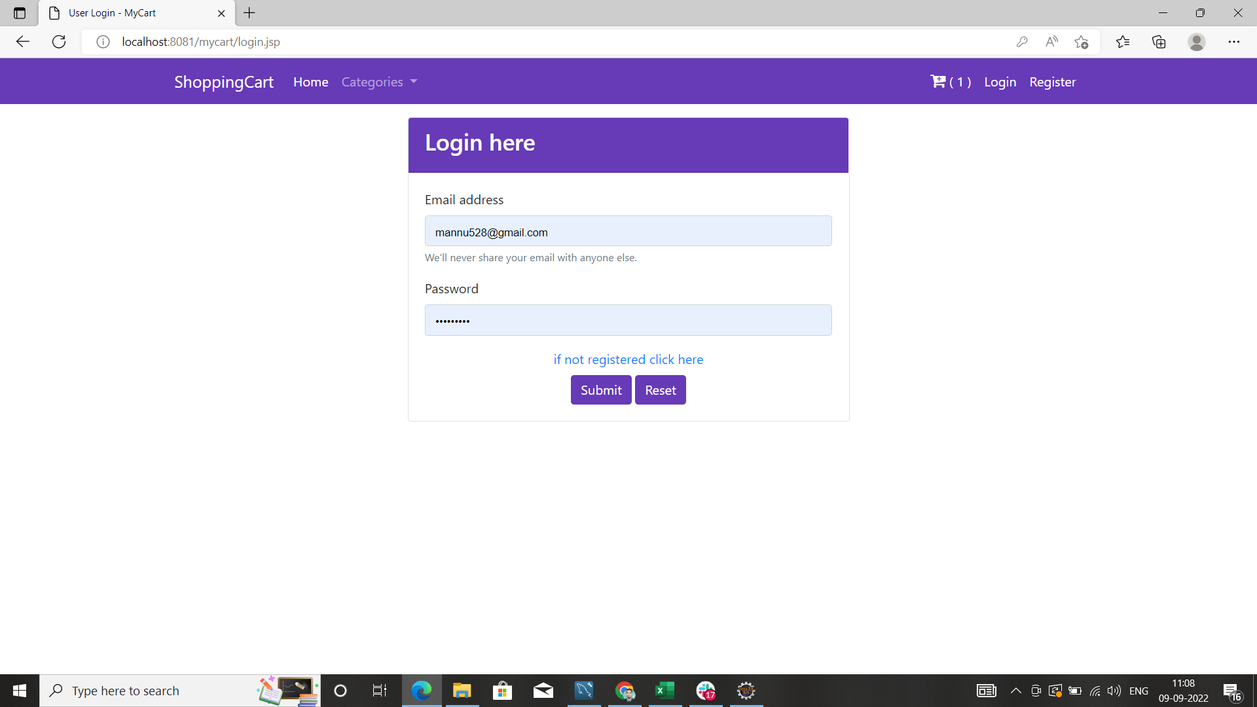Open the Eclipse Java EE taskbar icon
Viewport: 1257px width, 707px height.
point(746,690)
